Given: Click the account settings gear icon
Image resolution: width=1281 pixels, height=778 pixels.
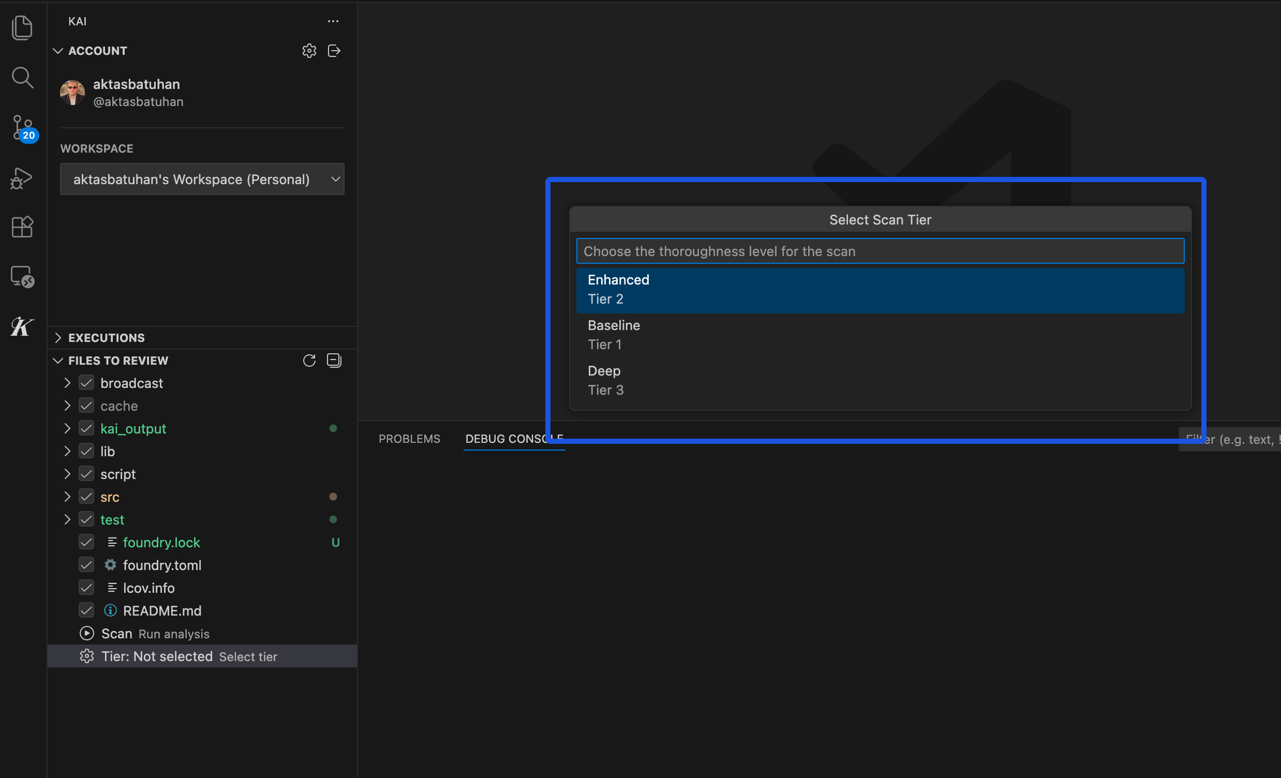Looking at the screenshot, I should (x=309, y=51).
